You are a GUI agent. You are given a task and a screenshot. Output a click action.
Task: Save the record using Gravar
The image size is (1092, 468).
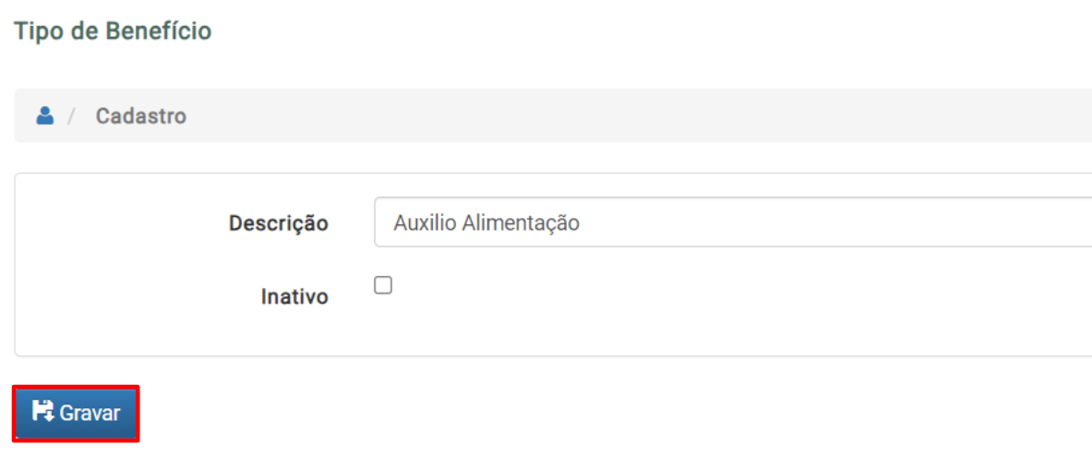(x=76, y=413)
